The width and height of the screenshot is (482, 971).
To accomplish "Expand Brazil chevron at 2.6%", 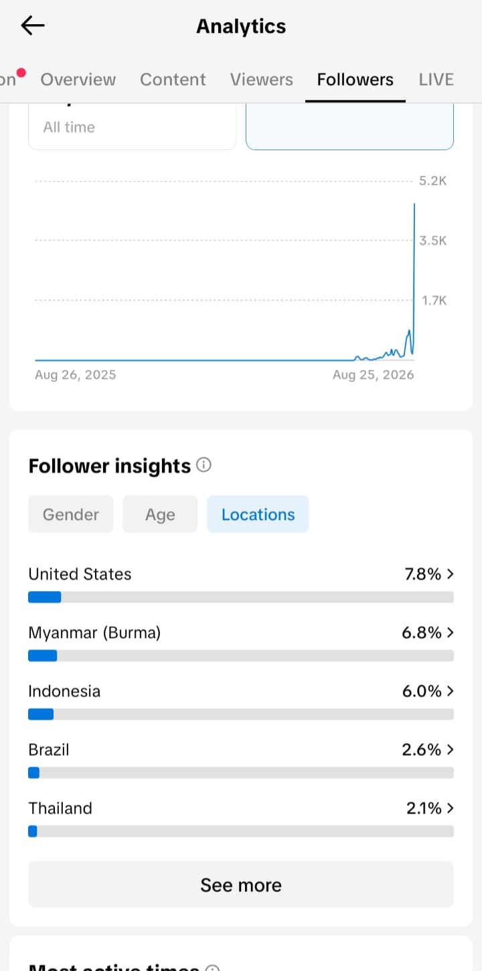I will (450, 749).
